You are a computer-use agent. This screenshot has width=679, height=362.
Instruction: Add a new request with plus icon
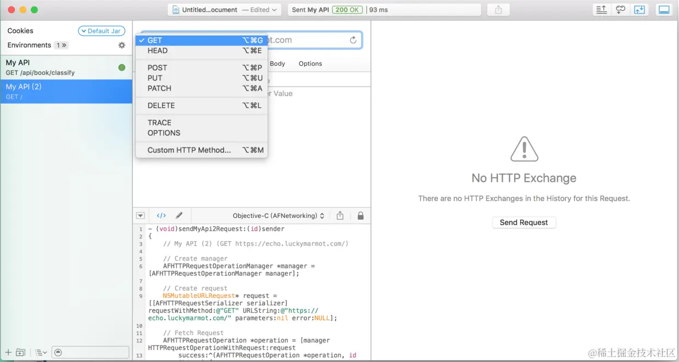pos(8,352)
